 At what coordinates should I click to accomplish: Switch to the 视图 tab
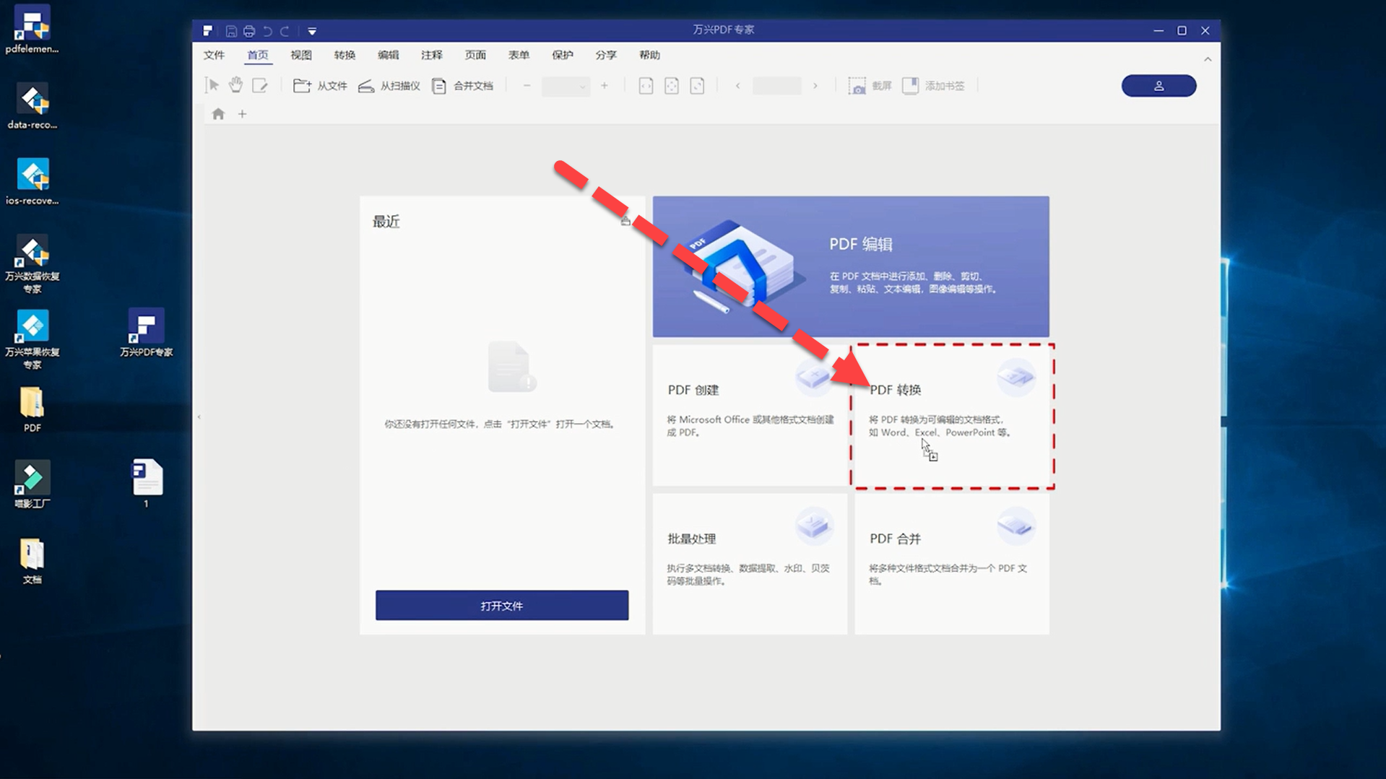pos(301,55)
